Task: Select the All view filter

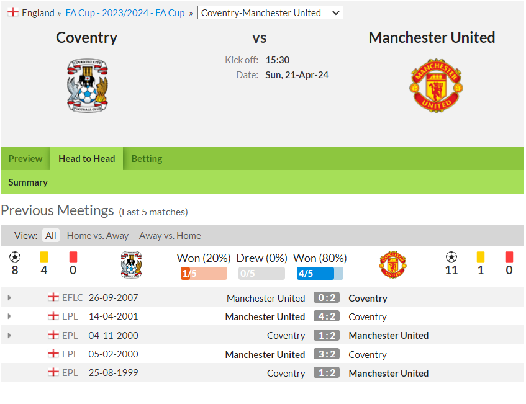Action: click(51, 236)
